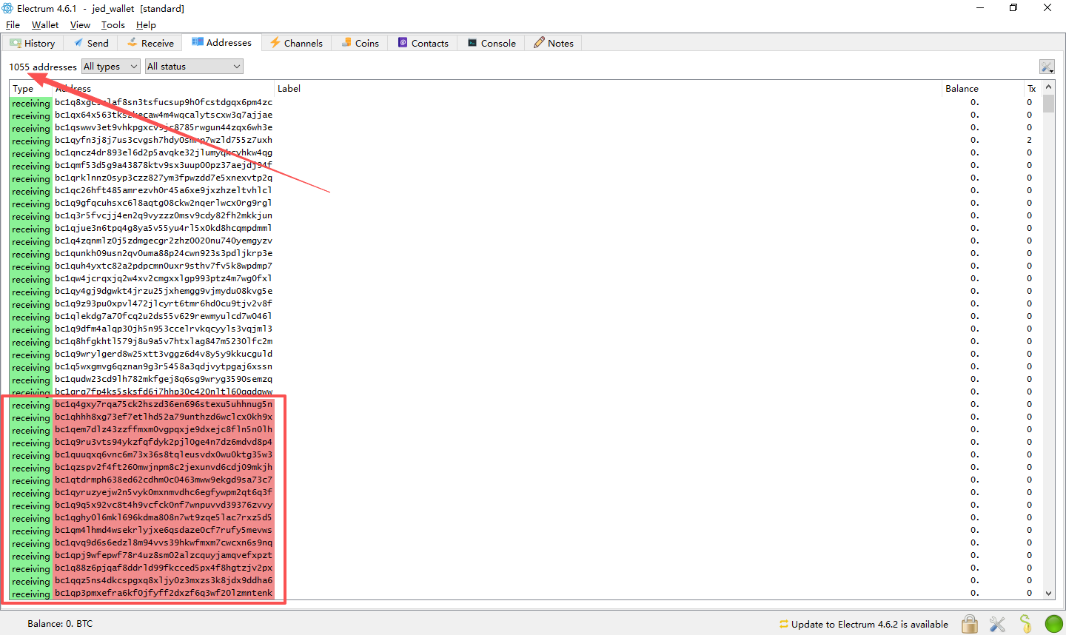Open the Wallet menu
Viewport: 1066px width, 635px height.
pos(45,24)
